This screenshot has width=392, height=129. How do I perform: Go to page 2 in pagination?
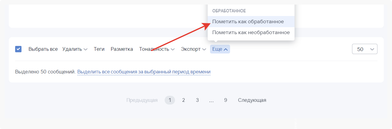point(183,100)
